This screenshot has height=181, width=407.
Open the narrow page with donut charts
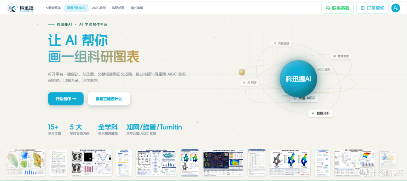(x=124, y=163)
